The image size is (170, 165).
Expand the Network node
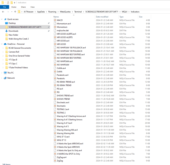point(2,78)
